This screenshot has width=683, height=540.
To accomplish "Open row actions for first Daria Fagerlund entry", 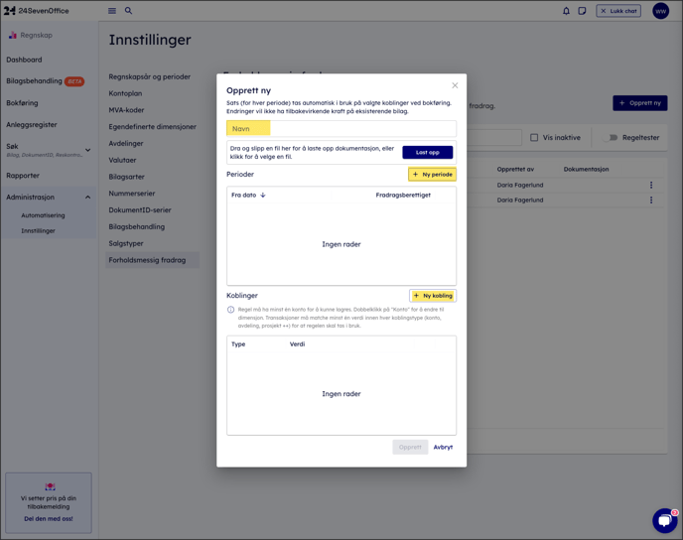I will [x=651, y=185].
